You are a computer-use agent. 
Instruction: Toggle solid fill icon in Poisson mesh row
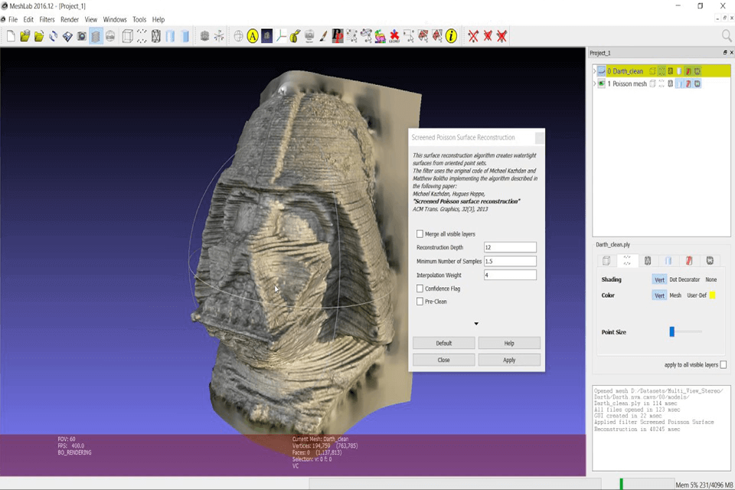pos(680,83)
